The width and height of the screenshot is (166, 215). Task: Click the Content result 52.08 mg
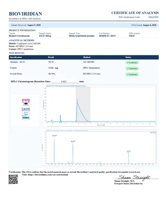pyautogui.click(x=53, y=68)
